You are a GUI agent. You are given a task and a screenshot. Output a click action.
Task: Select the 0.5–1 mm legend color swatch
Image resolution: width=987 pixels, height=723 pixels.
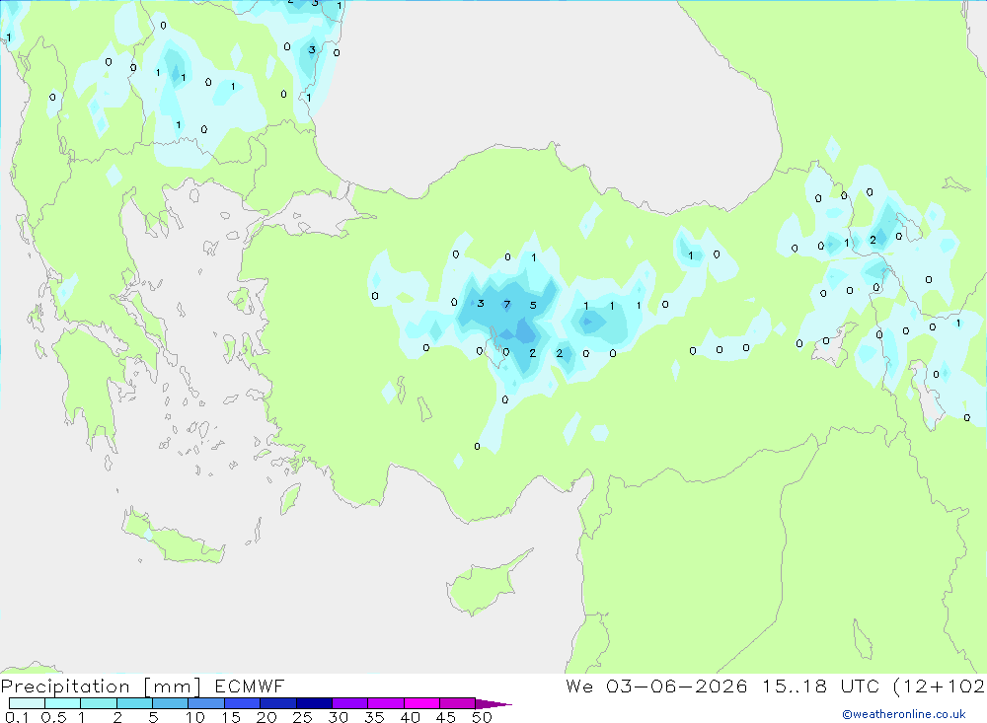pos(63,703)
